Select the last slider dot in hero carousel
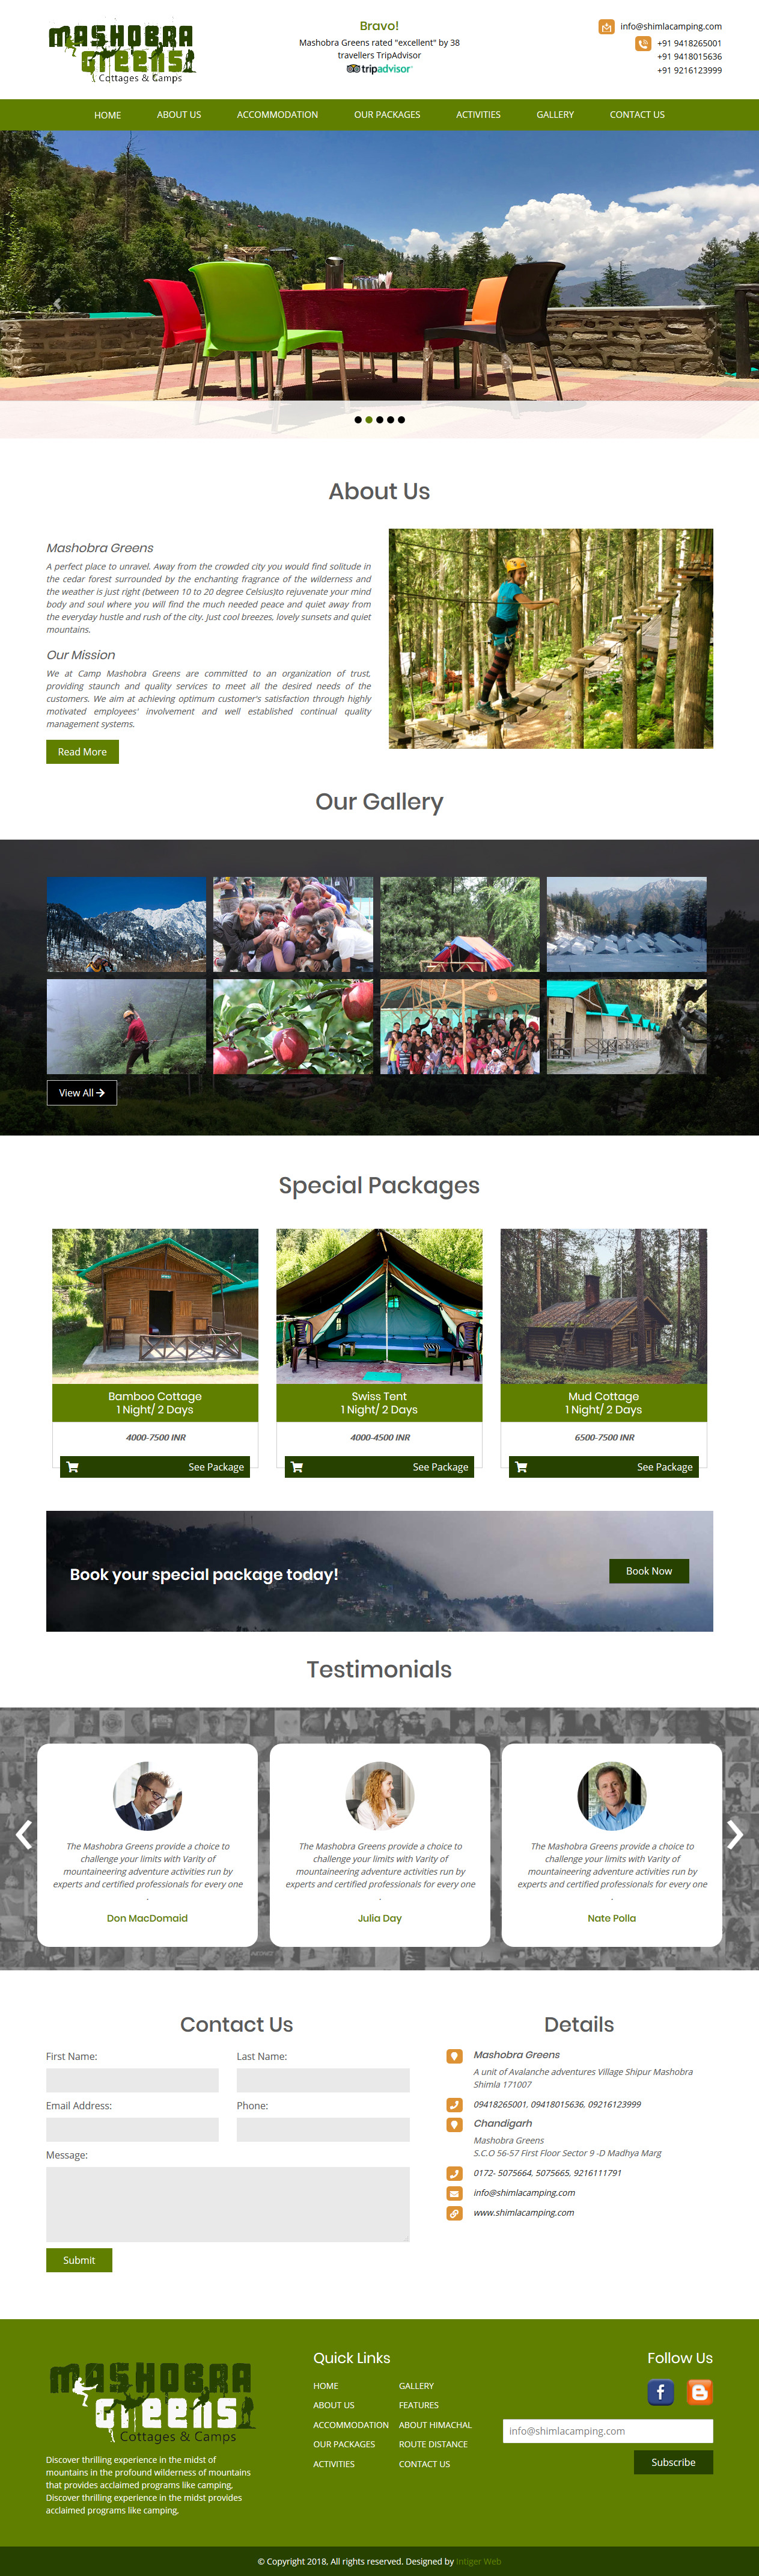759x2576 pixels. click(x=401, y=420)
